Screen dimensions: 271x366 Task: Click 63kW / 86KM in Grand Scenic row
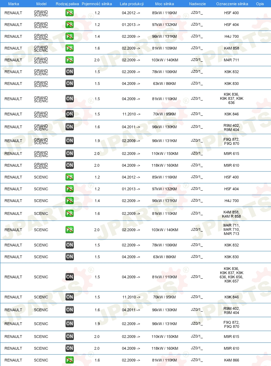click(164, 84)
